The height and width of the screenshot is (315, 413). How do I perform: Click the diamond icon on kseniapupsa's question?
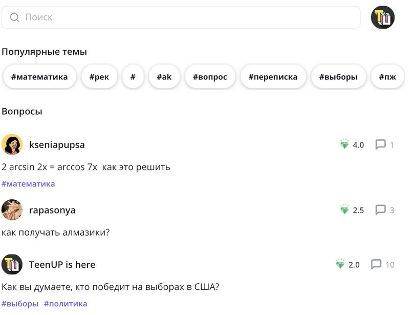(344, 144)
